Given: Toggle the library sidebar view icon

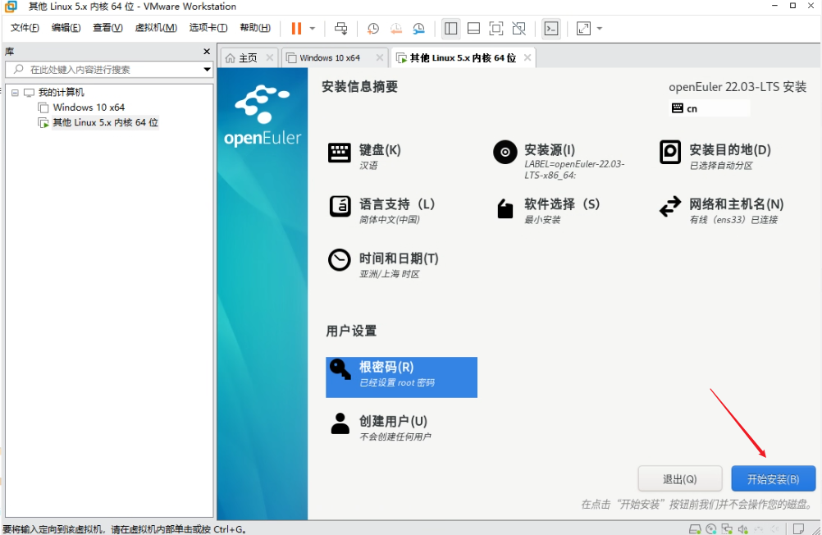Looking at the screenshot, I should click(x=451, y=29).
